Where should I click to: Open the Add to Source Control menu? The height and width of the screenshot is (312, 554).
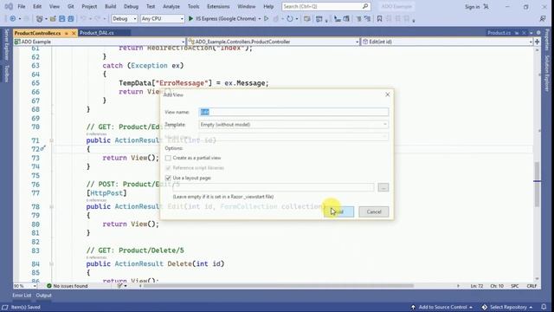pyautogui.click(x=441, y=307)
